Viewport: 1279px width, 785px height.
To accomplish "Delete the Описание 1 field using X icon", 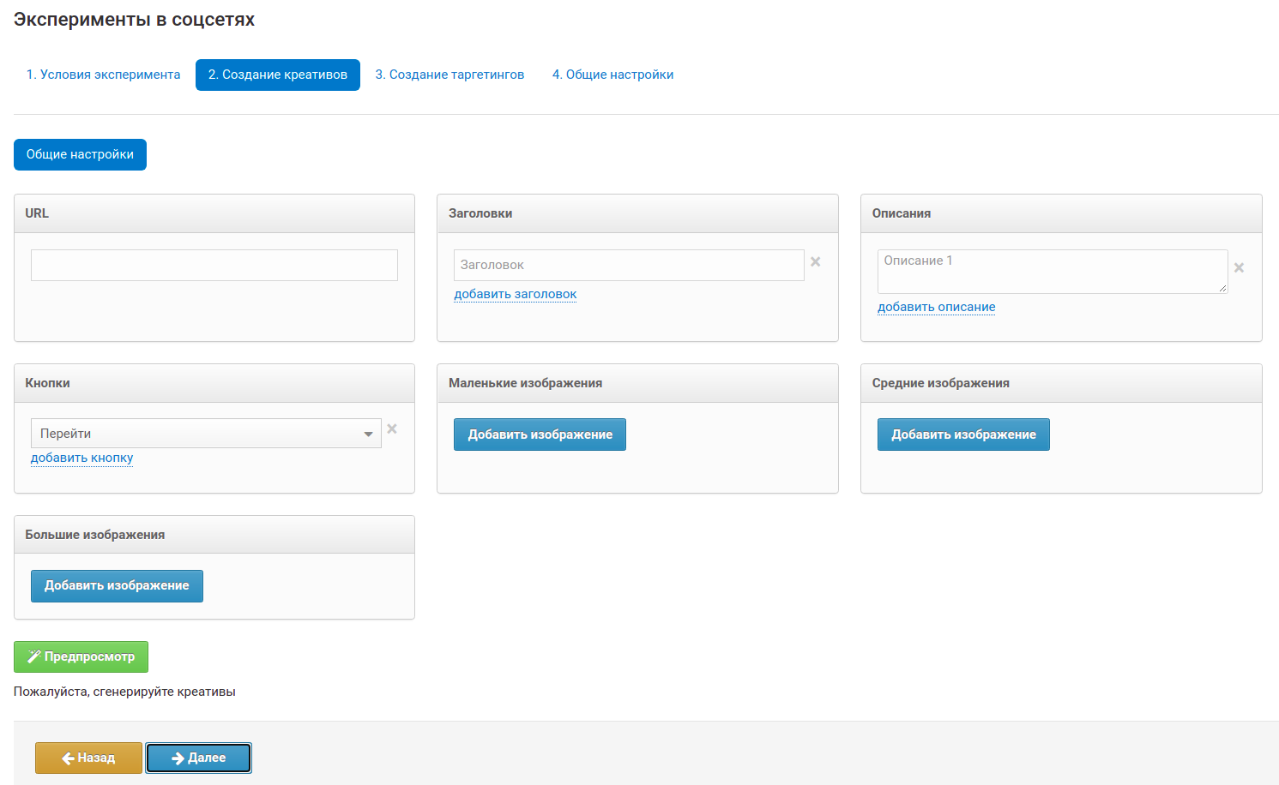I will [x=1239, y=268].
